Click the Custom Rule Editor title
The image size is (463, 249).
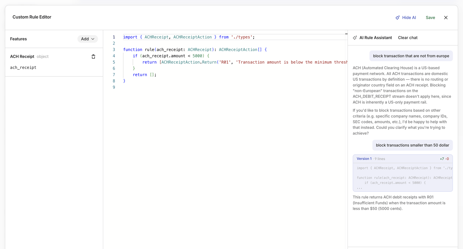tap(32, 17)
